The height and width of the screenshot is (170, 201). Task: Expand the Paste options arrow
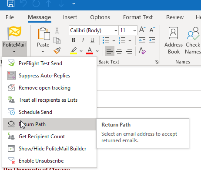(43, 51)
